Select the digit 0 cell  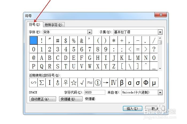[34, 49]
